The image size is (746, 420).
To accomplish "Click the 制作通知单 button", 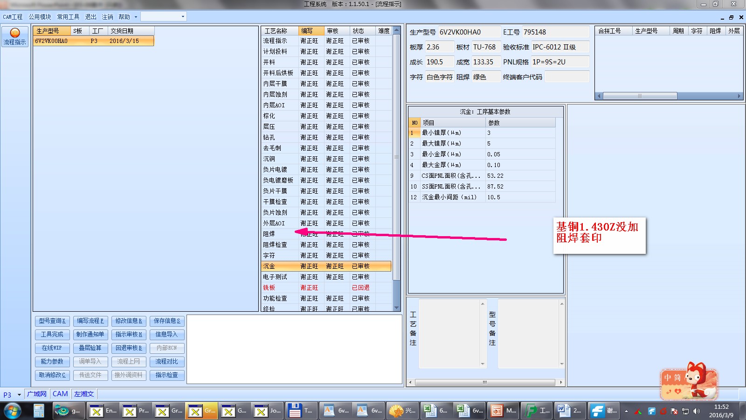I will [90, 335].
